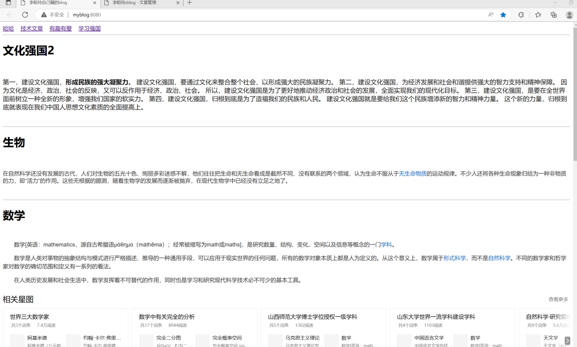Toggle the blue favorite star for this page
Viewport: 577px width, 347px height.
point(503,15)
